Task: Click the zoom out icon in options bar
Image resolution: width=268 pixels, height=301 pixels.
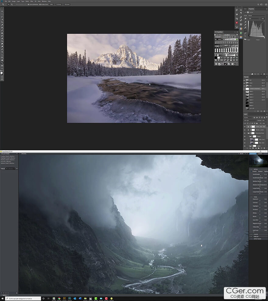Action: [12, 5]
